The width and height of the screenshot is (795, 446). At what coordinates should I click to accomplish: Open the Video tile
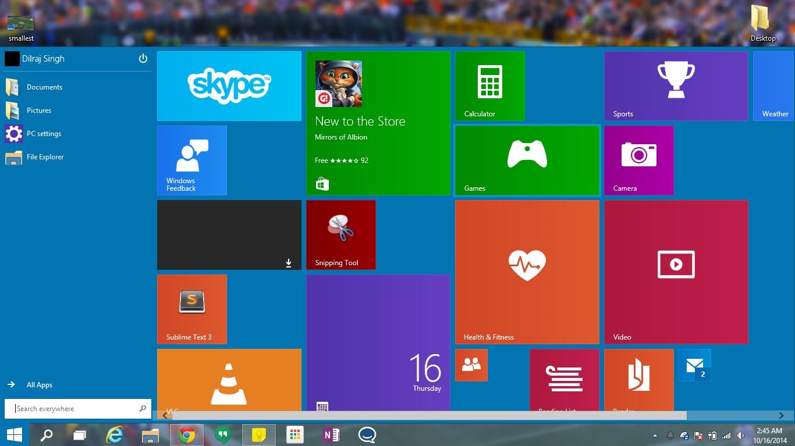(676, 272)
